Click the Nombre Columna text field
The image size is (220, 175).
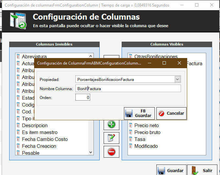pos(128,89)
